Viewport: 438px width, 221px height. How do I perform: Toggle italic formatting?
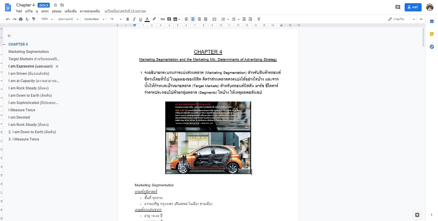click(x=134, y=19)
